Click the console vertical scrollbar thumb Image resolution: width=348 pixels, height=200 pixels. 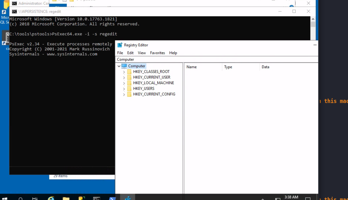[313, 24]
